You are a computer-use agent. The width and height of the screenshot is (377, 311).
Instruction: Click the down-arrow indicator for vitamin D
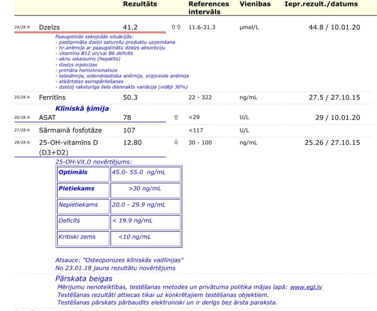point(176,142)
